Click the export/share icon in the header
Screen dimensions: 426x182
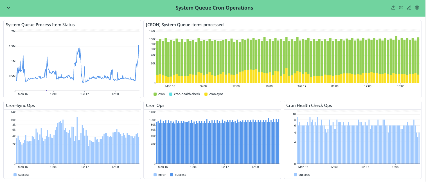393,8
